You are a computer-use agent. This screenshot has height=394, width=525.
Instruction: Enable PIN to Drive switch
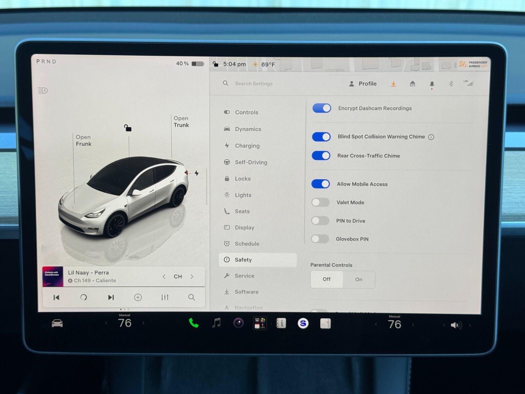pos(320,221)
